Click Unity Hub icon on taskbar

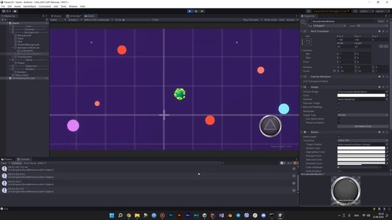(205, 215)
